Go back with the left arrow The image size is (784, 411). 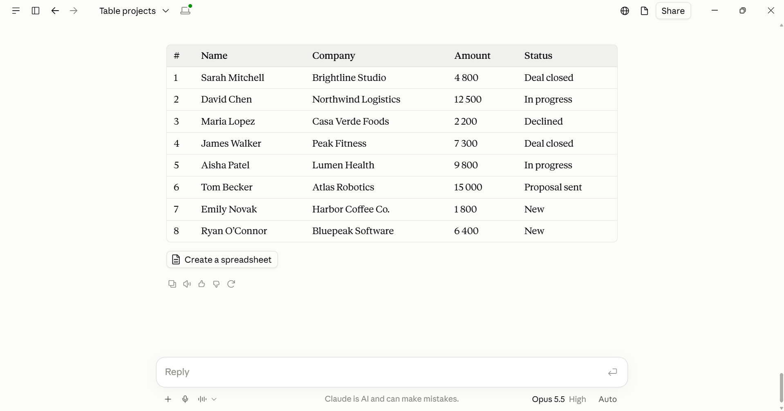[x=55, y=11]
